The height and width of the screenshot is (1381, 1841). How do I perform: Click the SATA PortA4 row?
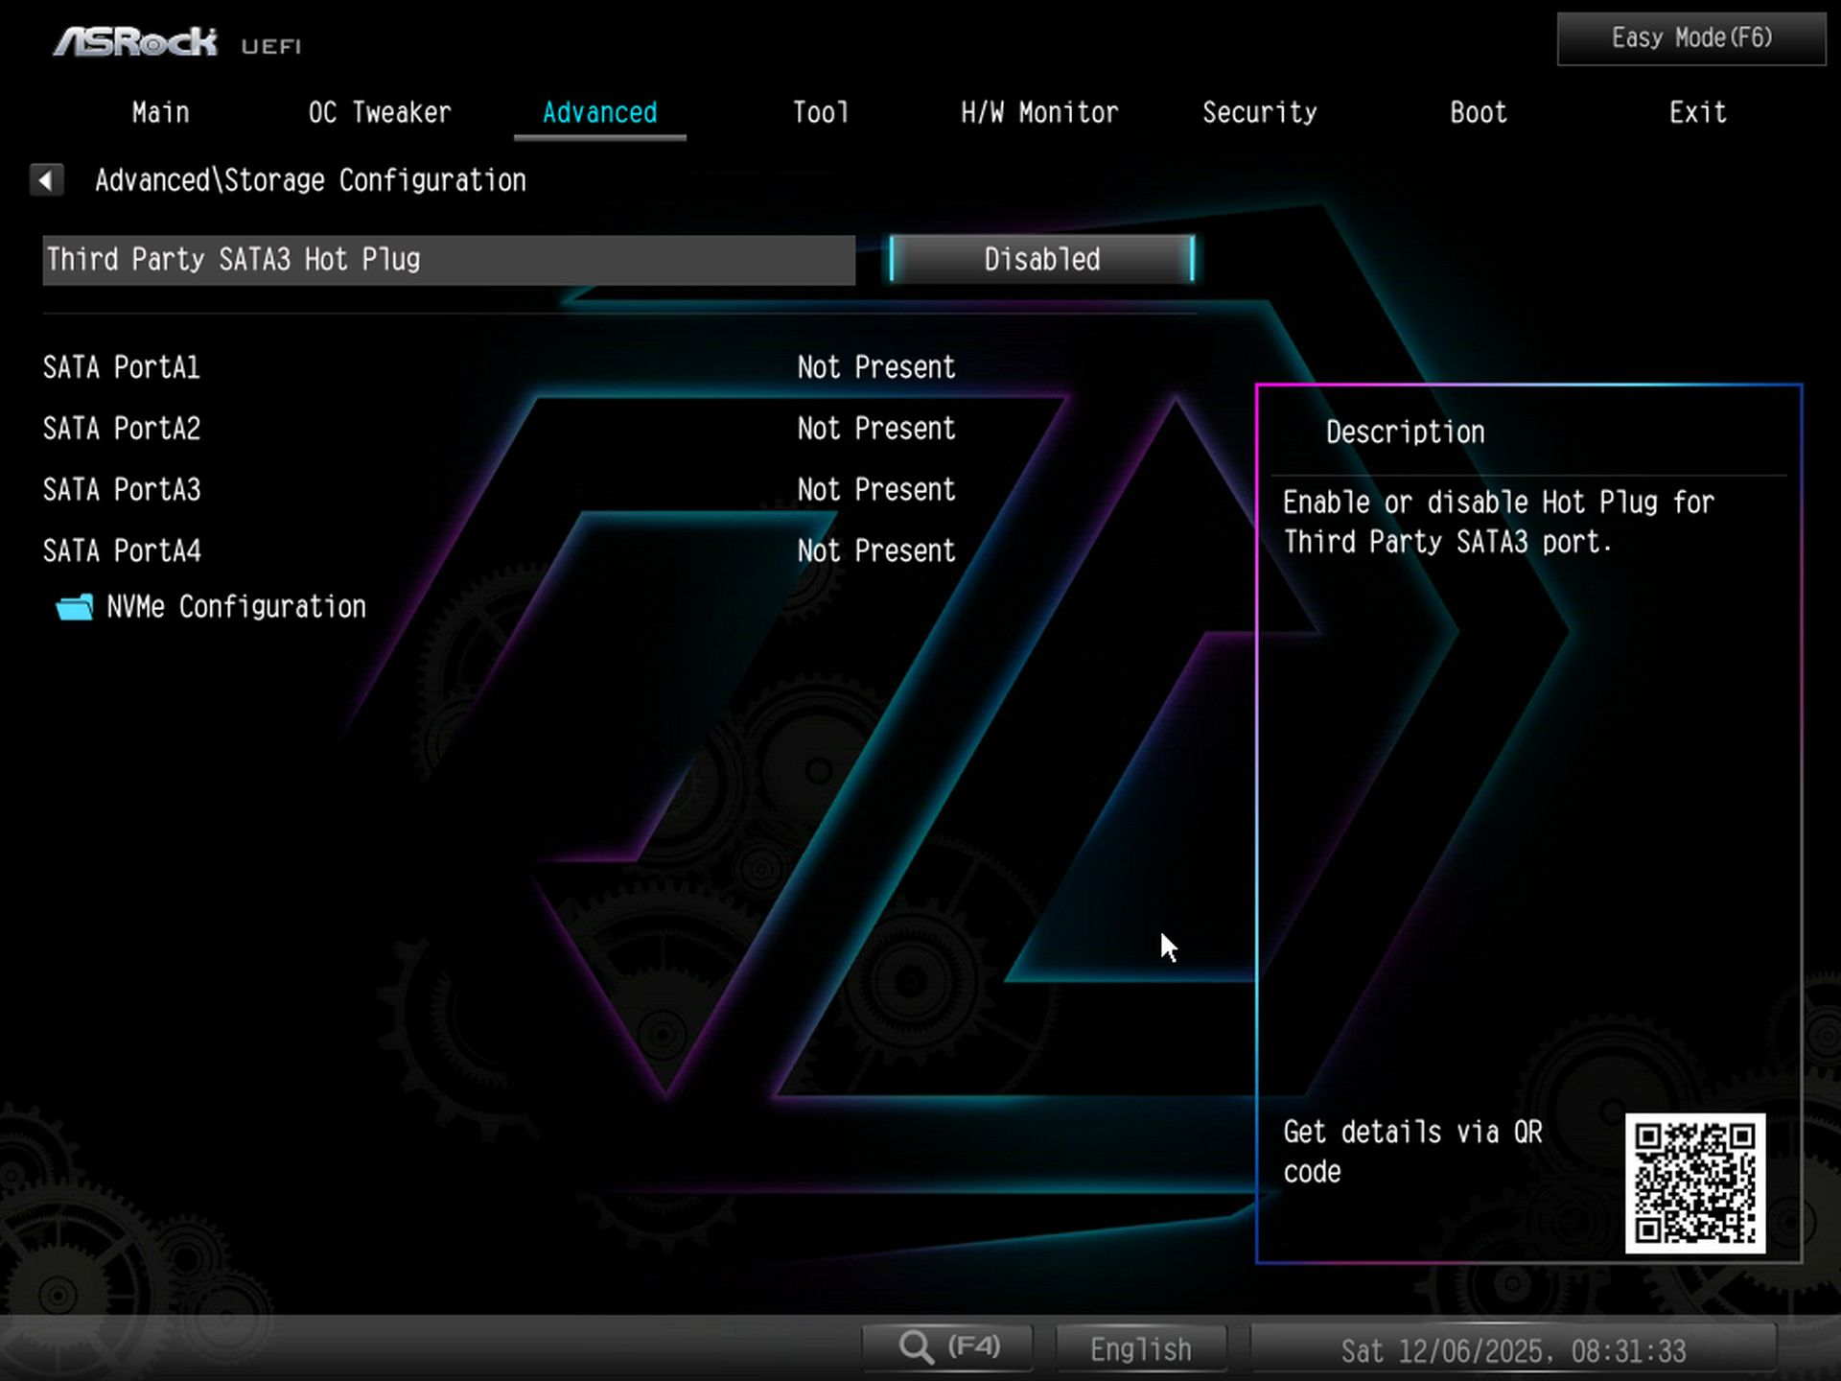coord(121,550)
